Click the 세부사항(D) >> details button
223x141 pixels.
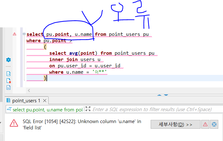pos(176,124)
